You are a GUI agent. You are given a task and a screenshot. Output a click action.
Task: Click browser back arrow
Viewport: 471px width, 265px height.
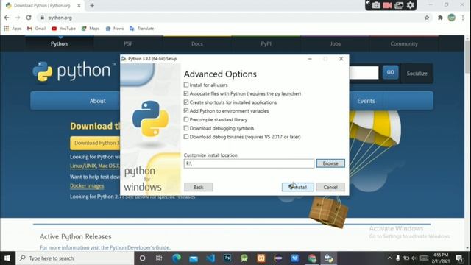click(x=7, y=18)
